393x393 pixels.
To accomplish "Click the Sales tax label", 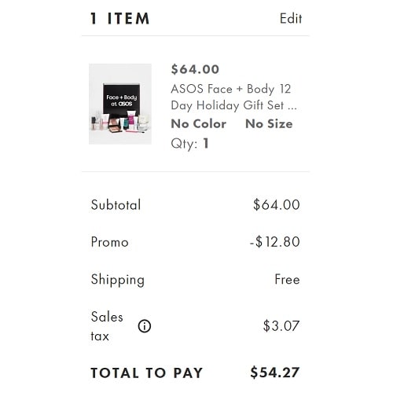I will click(107, 326).
